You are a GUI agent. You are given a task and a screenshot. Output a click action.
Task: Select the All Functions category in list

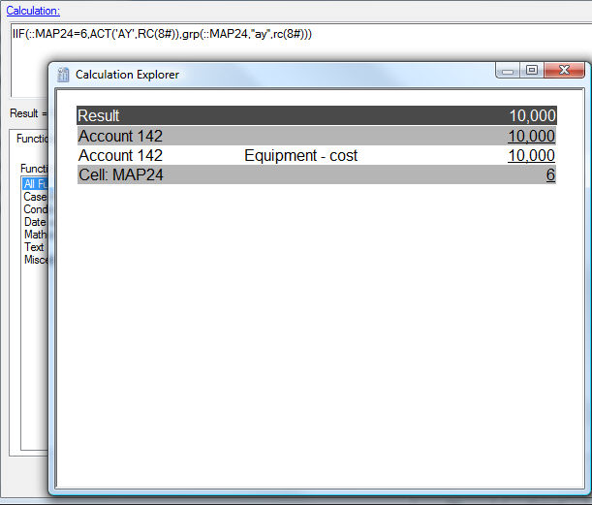[36, 184]
